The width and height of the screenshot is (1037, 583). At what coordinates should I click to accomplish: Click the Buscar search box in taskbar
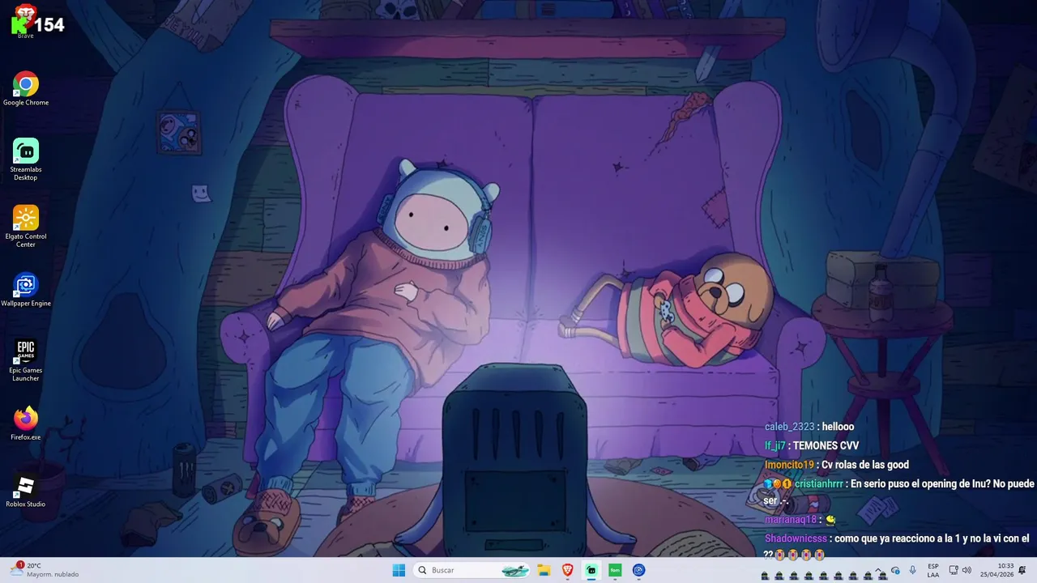pyautogui.click(x=472, y=570)
